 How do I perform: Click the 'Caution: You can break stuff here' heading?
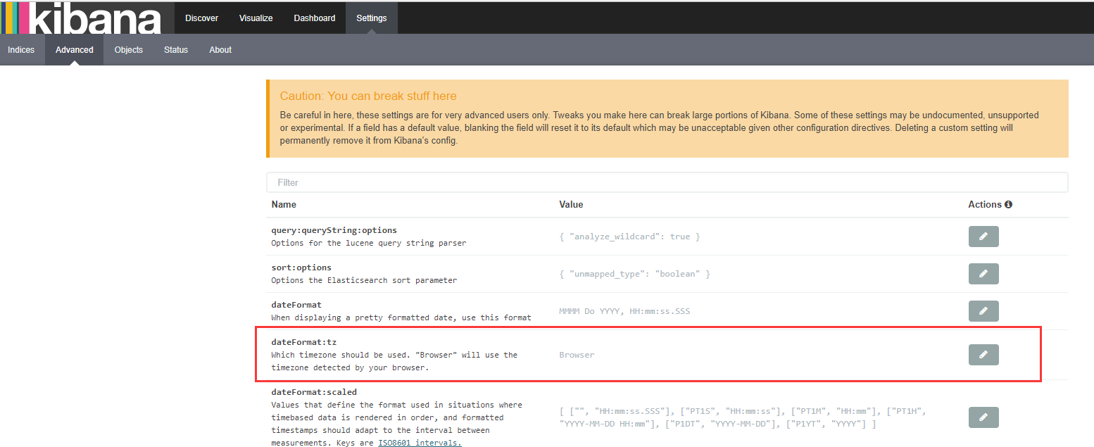368,96
